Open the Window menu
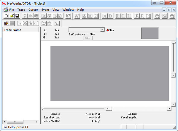 (x=68, y=10)
